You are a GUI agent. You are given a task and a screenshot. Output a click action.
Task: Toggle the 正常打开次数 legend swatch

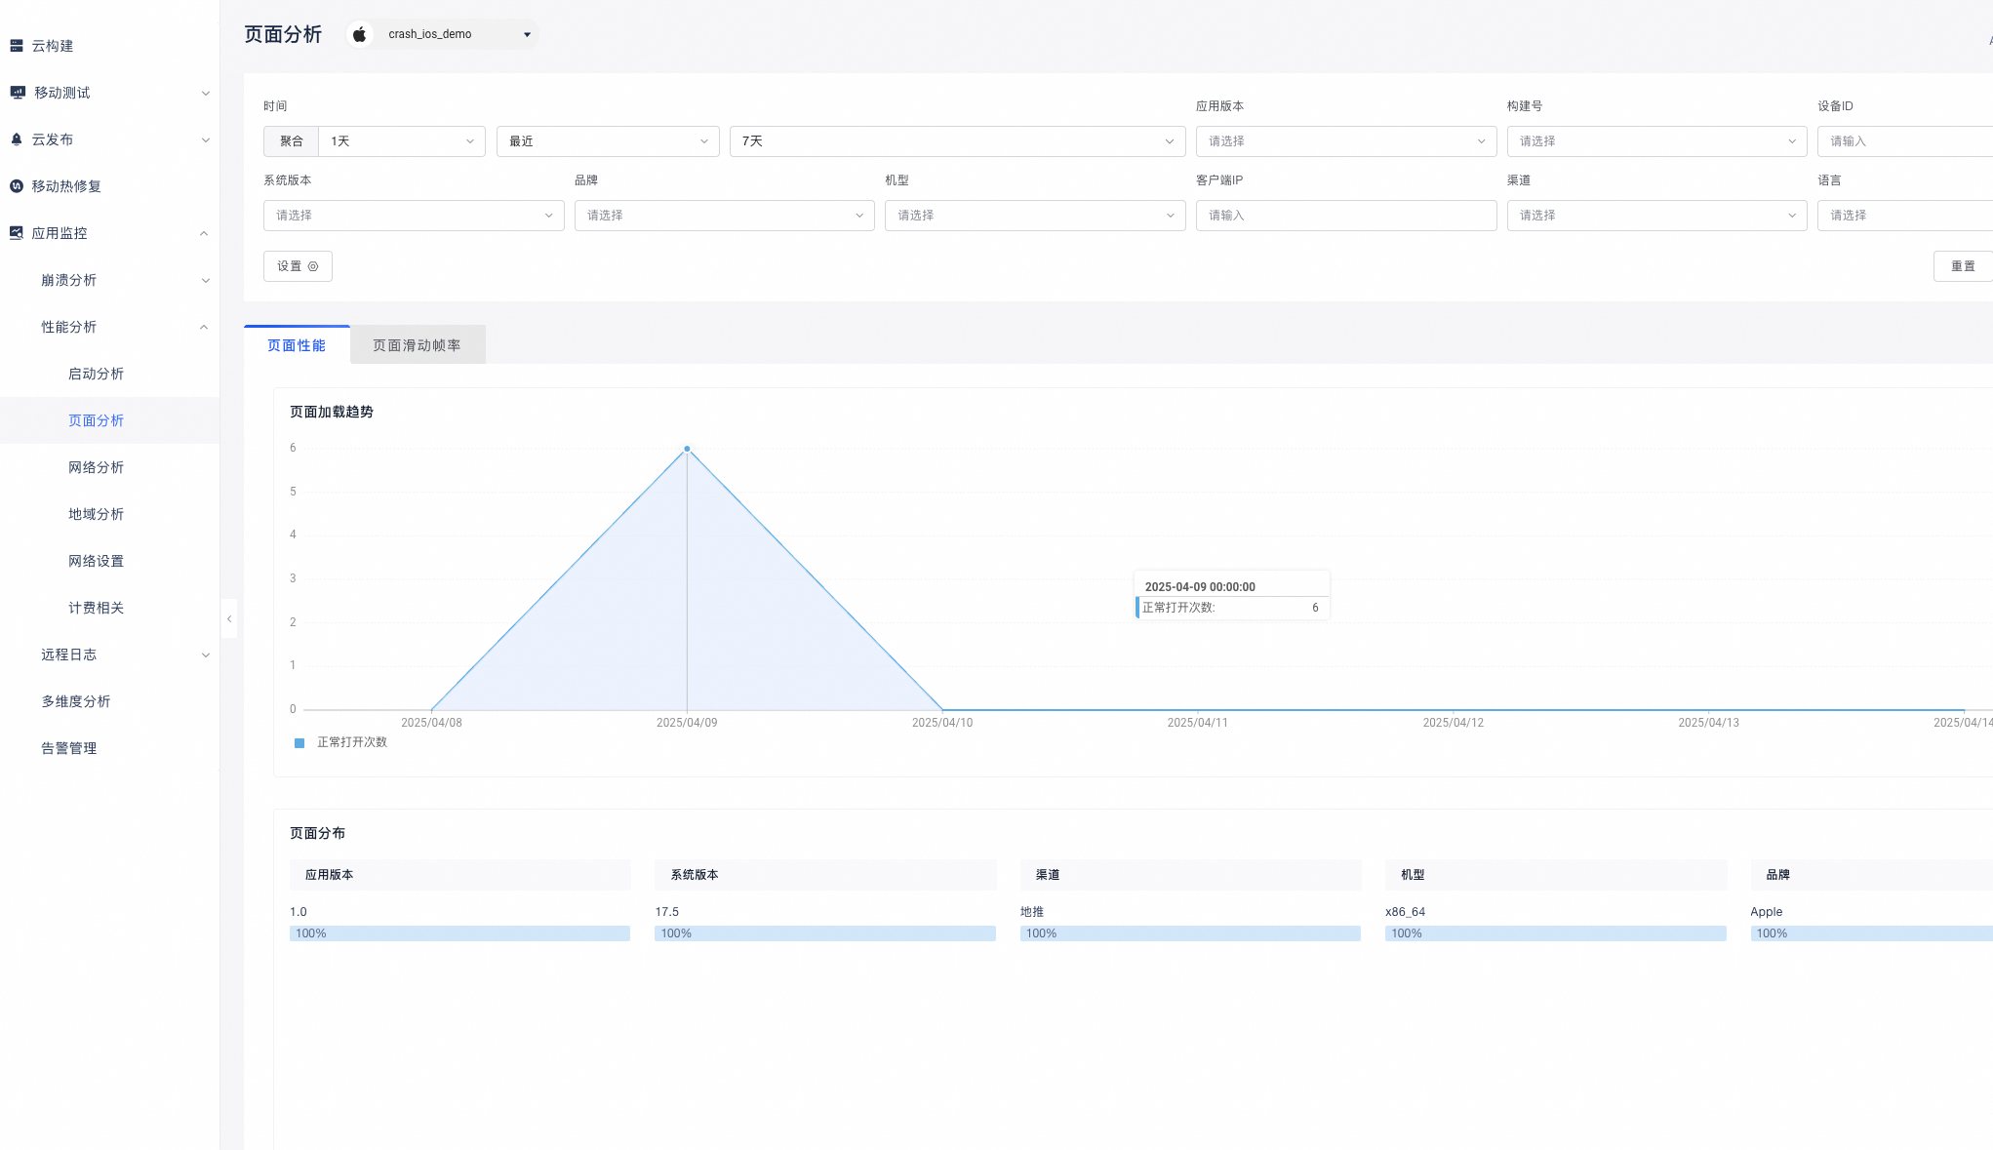(x=299, y=743)
